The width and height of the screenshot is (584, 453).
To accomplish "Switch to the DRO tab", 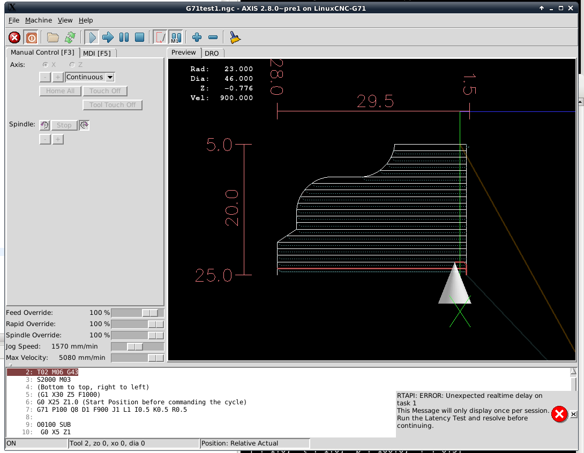I will (212, 53).
